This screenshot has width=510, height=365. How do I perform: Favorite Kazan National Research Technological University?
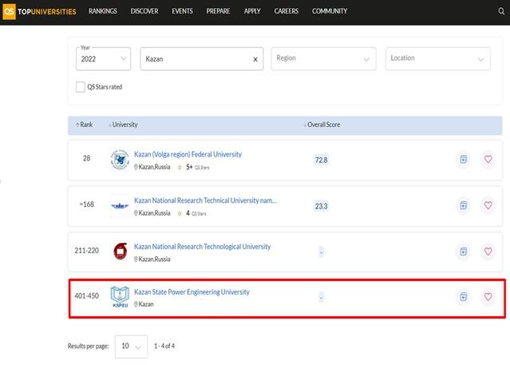pos(488,252)
